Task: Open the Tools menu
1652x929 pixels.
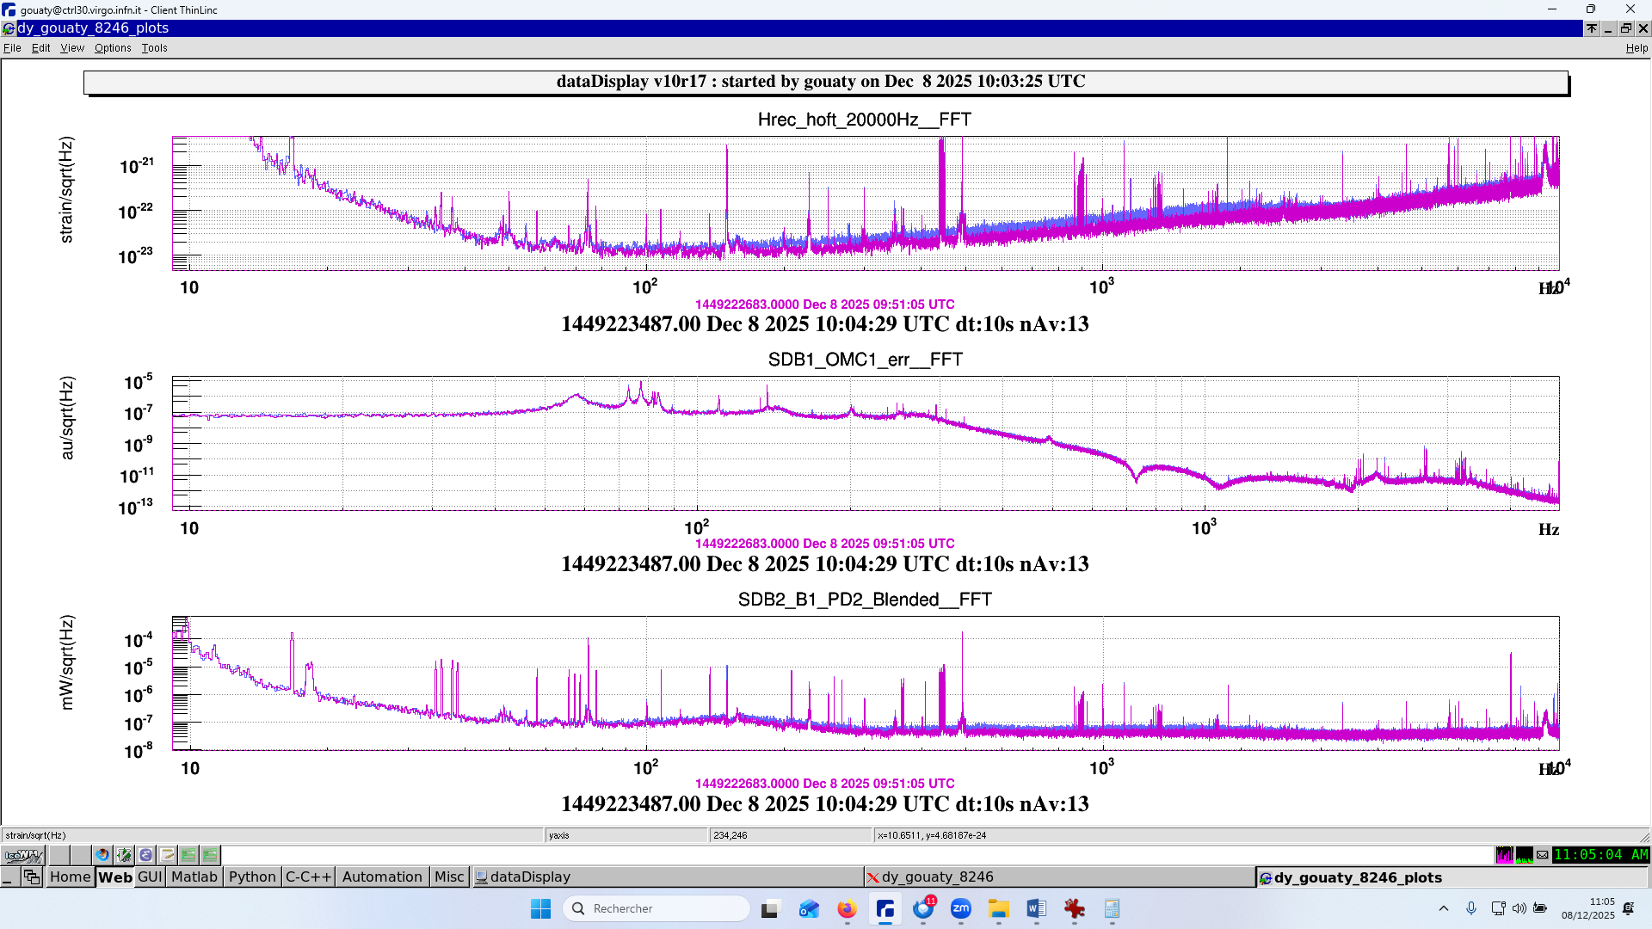Action: (x=155, y=48)
